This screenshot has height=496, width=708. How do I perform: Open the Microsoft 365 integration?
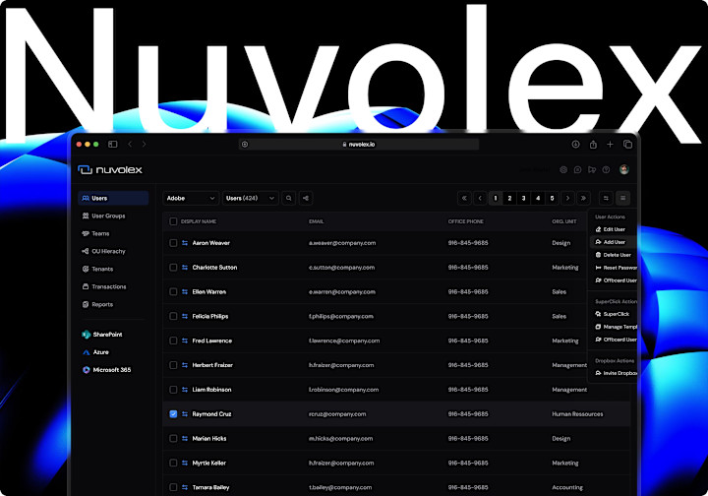pyautogui.click(x=107, y=370)
